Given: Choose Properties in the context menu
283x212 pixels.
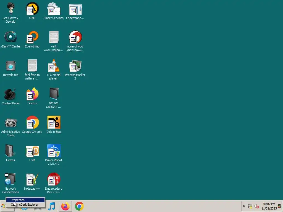Looking at the screenshot, I should tap(25, 200).
